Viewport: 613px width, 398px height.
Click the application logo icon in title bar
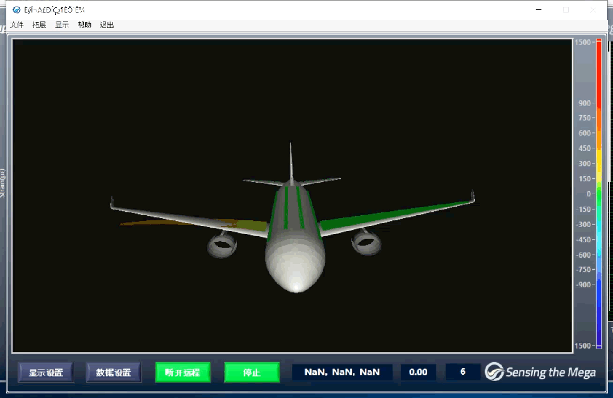coord(15,10)
